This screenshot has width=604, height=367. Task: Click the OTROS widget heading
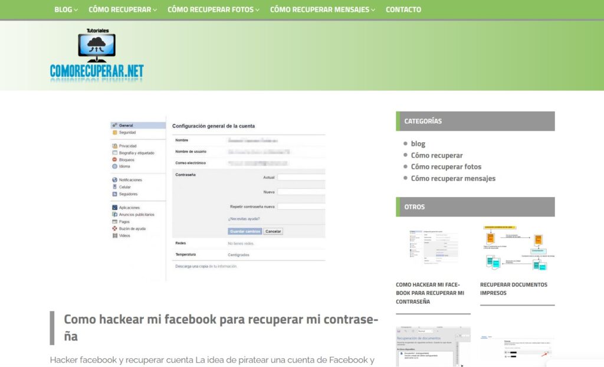475,207
